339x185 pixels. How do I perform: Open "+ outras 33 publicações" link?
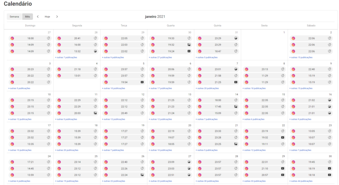[254, 181]
